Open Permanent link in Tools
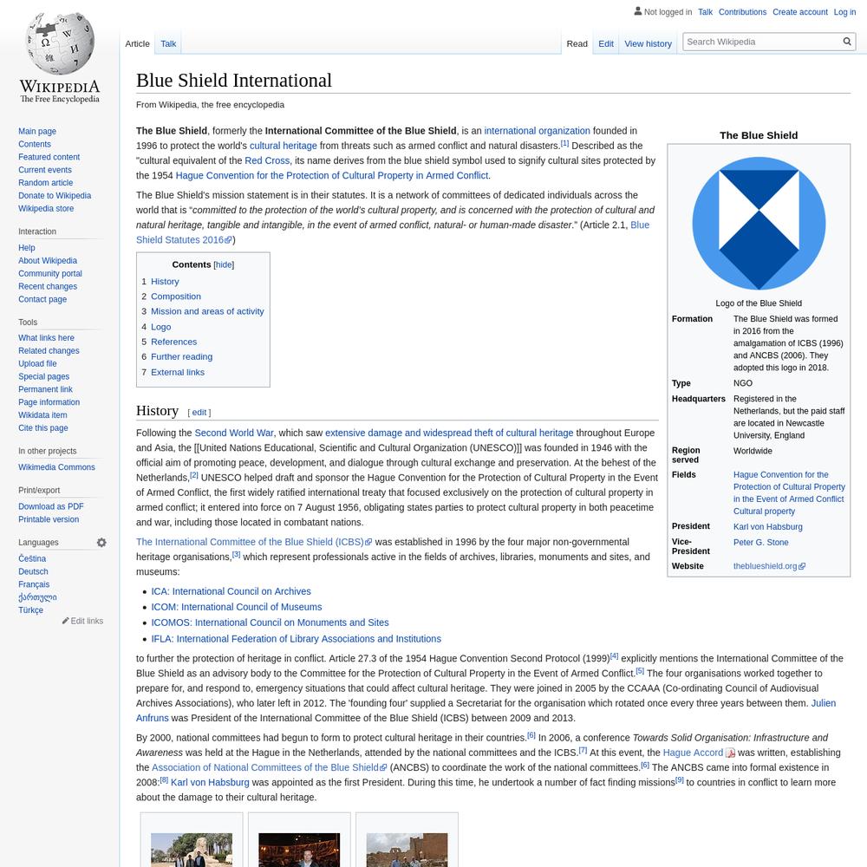Viewport: 867px width, 867px height. click(45, 389)
